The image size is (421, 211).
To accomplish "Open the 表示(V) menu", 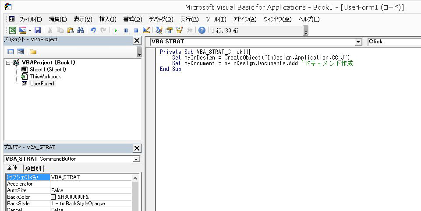I will tap(83, 19).
